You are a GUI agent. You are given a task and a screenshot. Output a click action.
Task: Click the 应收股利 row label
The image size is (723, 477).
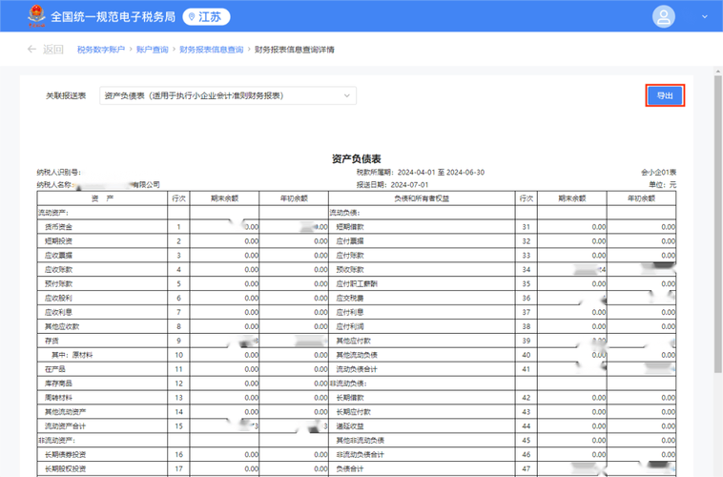click(x=58, y=299)
